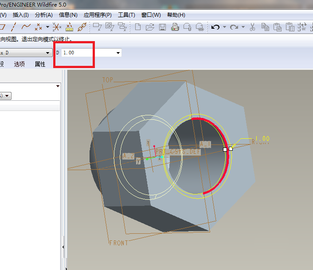
Task: Open an existing file
Action: point(150,27)
